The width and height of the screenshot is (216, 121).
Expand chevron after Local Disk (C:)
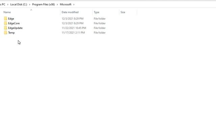[30, 4]
